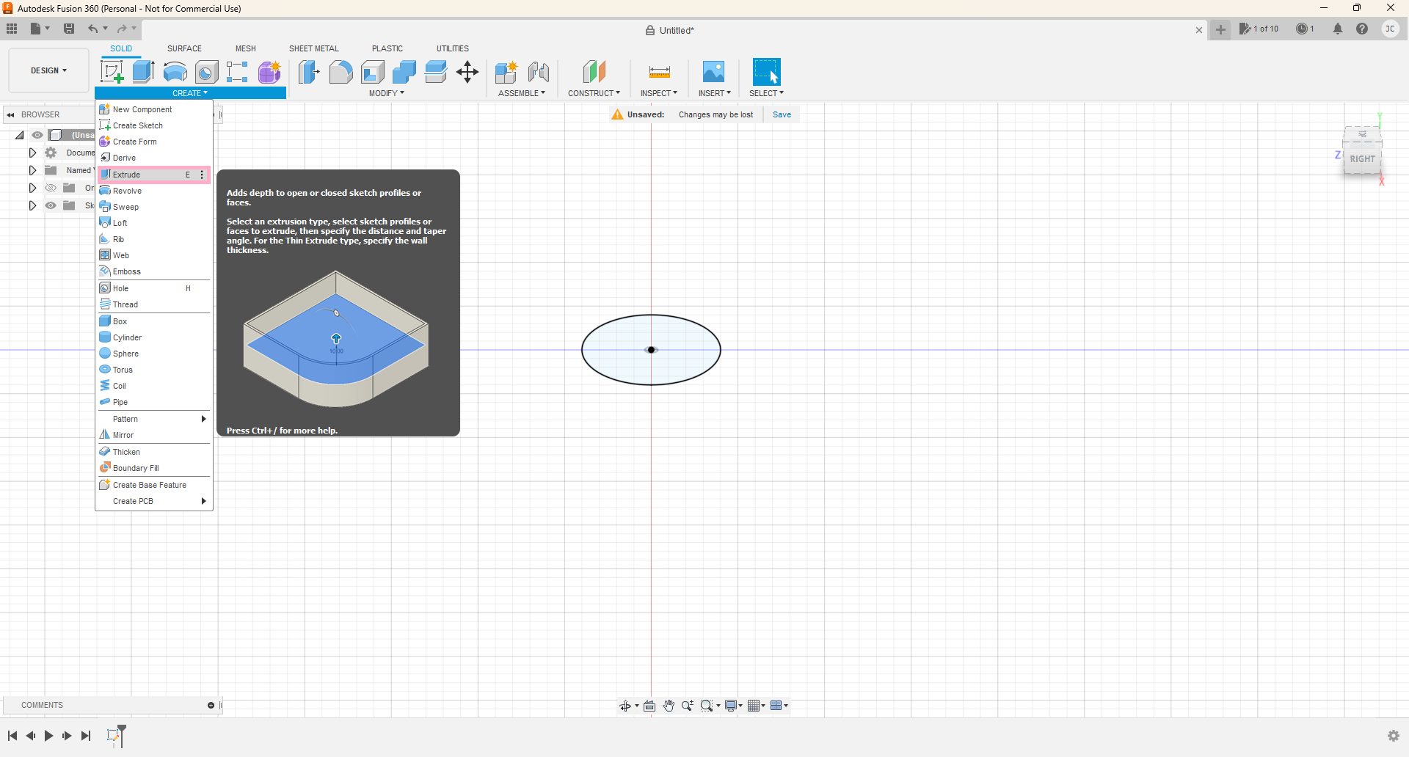Switch to the SURFACE tab
Image resolution: width=1409 pixels, height=757 pixels.
click(184, 48)
